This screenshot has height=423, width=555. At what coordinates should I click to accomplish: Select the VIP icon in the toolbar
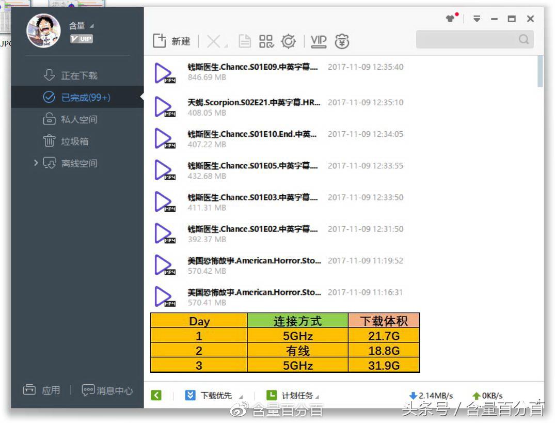[x=319, y=41]
